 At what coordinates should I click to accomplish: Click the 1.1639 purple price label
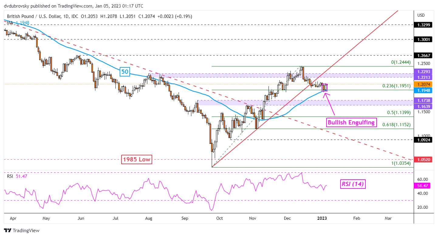(x=423, y=106)
